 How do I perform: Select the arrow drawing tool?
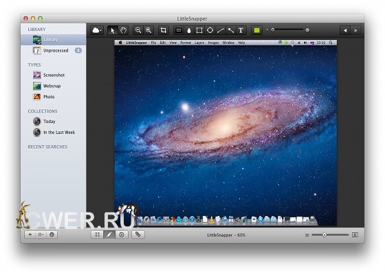click(x=231, y=30)
